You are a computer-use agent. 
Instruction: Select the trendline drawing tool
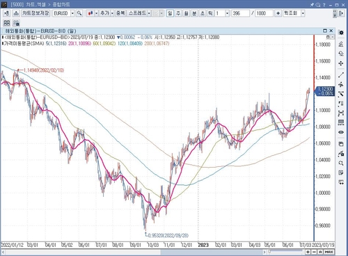(341, 75)
